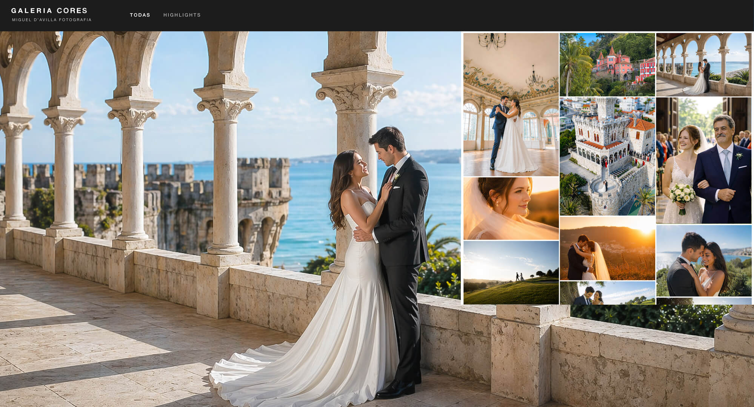The width and height of the screenshot is (754, 407).
Task: Open the Todas gallery tab
Action: 140,15
